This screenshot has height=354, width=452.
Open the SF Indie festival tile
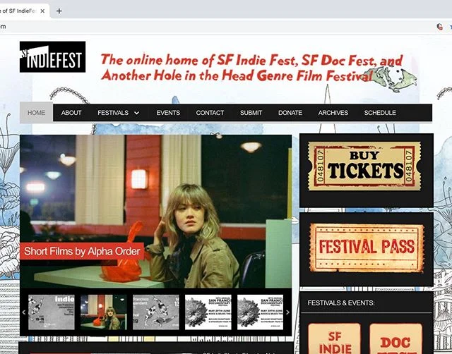click(334, 338)
